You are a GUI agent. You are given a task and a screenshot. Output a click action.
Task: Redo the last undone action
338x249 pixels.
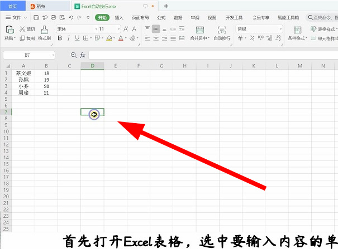pyautogui.click(x=79, y=17)
